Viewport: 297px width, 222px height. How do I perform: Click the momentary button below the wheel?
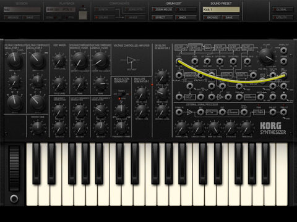pyautogui.click(x=14, y=199)
